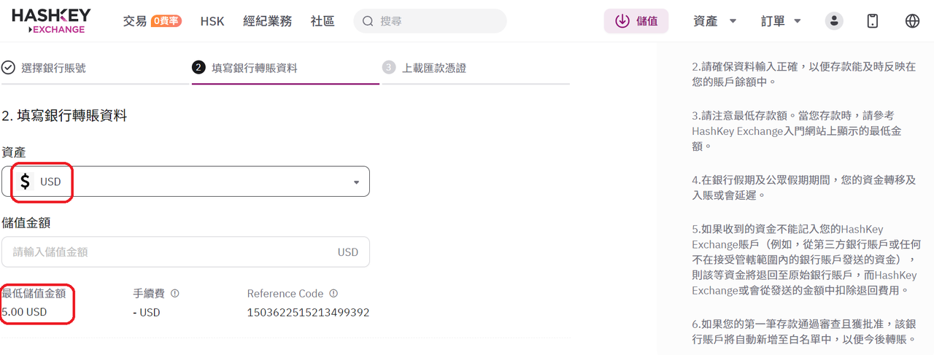934x355 pixels.
Task: Click the info icon beside 手續費
Action: tap(175, 294)
